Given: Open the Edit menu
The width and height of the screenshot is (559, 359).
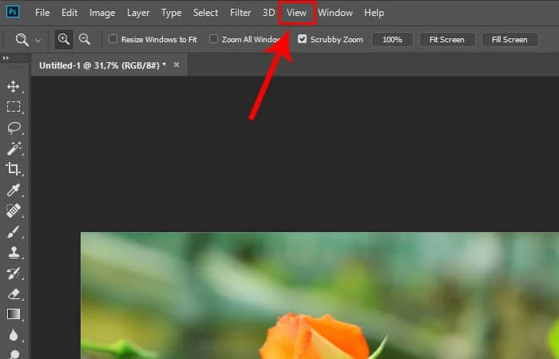Looking at the screenshot, I should 69,13.
